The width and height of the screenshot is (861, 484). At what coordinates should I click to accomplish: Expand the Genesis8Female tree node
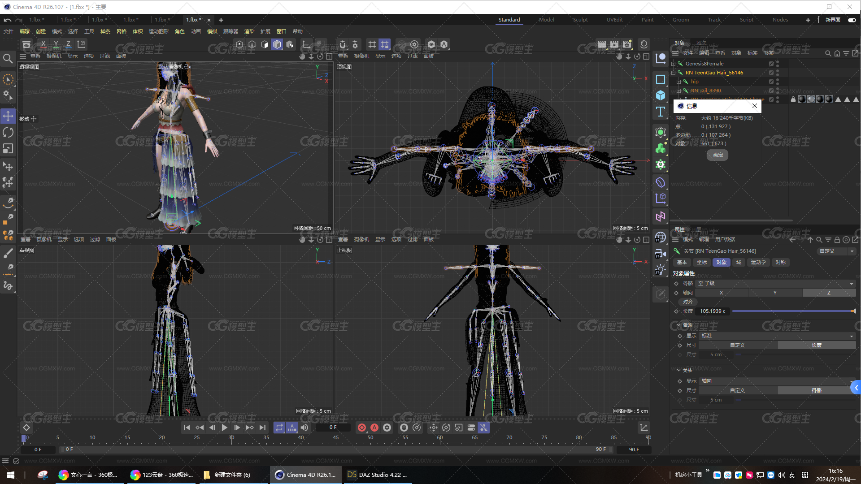(673, 64)
